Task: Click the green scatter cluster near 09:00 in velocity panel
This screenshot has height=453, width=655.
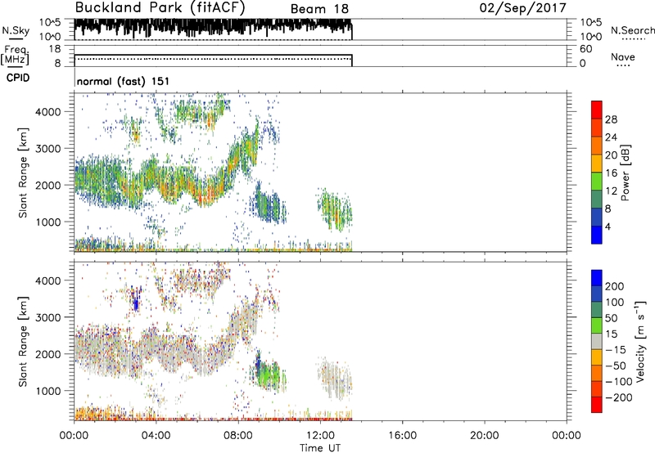Action: click(268, 374)
